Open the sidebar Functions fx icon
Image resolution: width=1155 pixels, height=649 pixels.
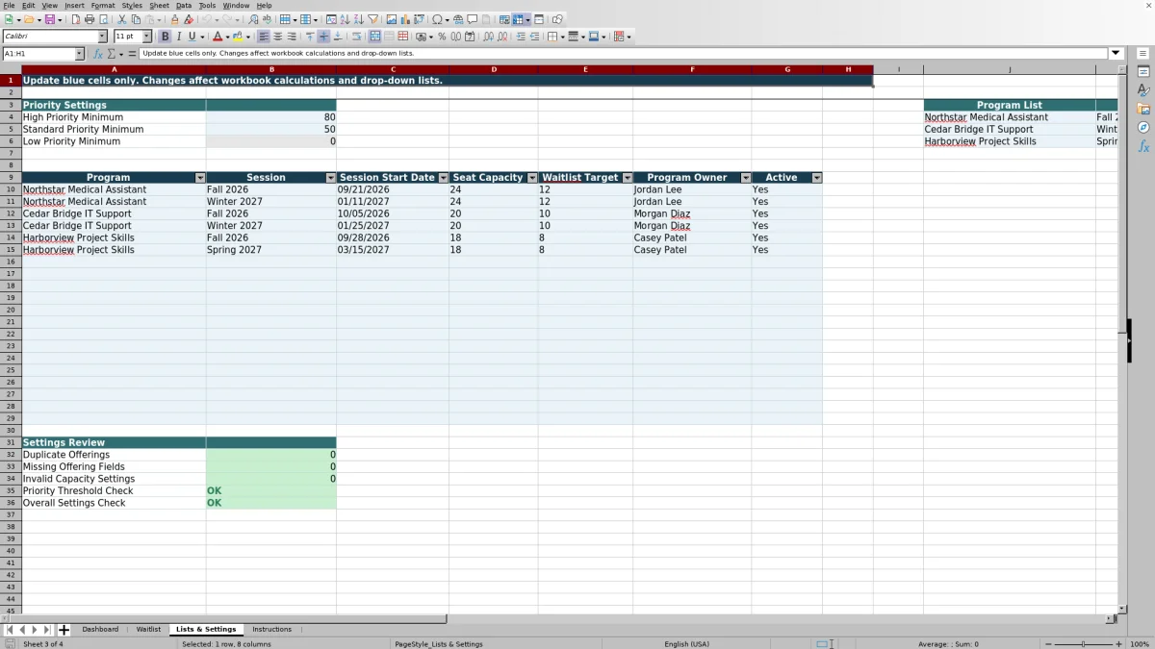pos(1143,146)
